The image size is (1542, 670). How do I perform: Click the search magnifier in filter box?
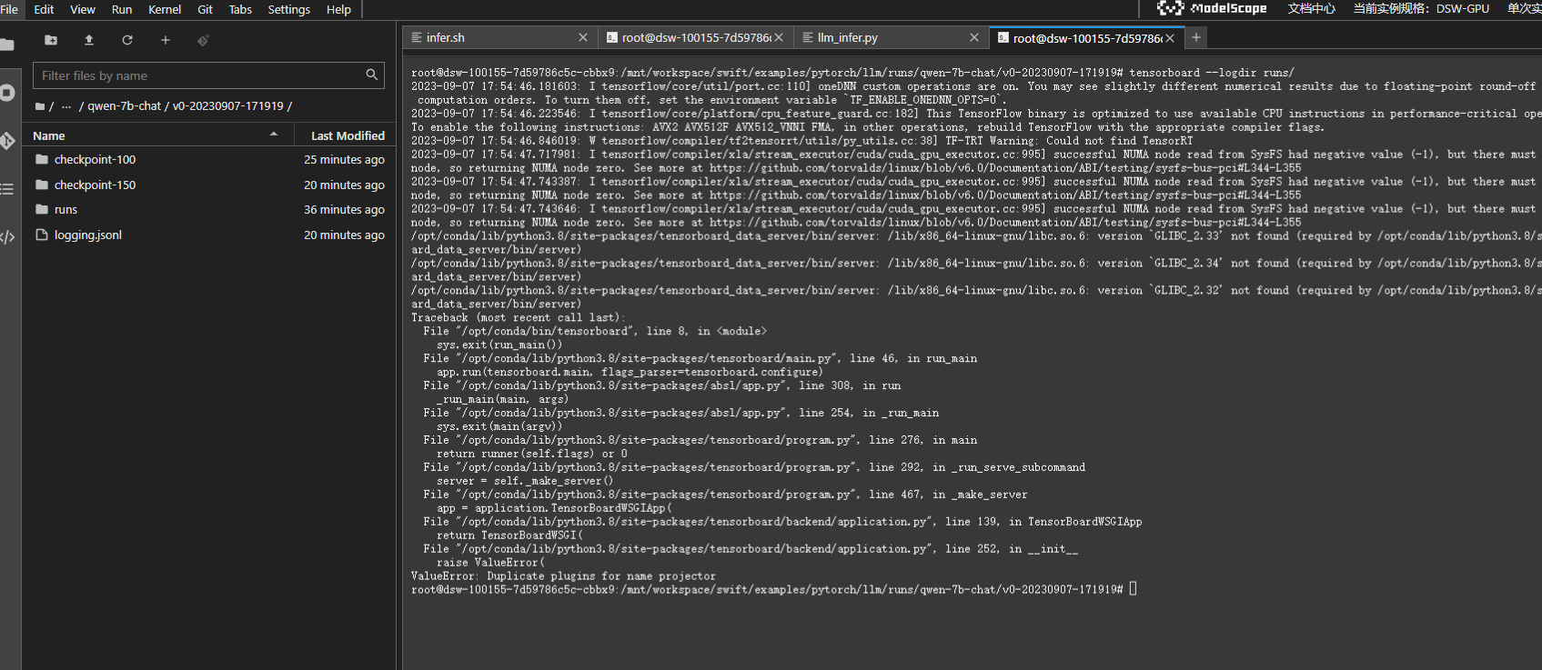pos(371,75)
